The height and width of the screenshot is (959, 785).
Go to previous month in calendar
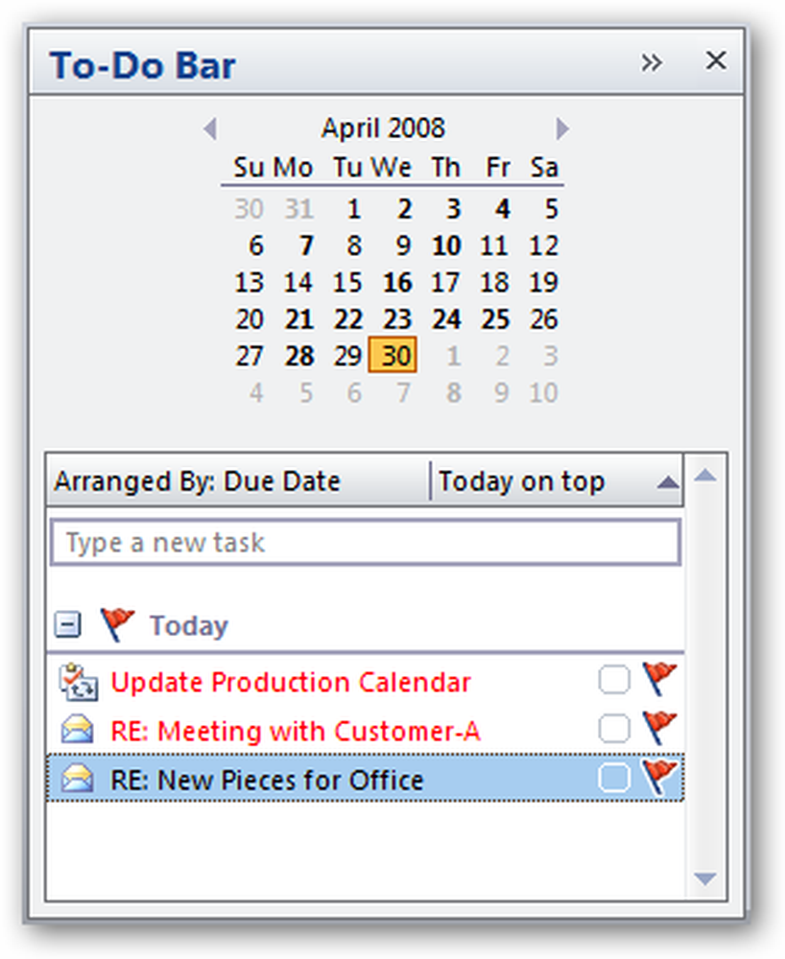210,129
